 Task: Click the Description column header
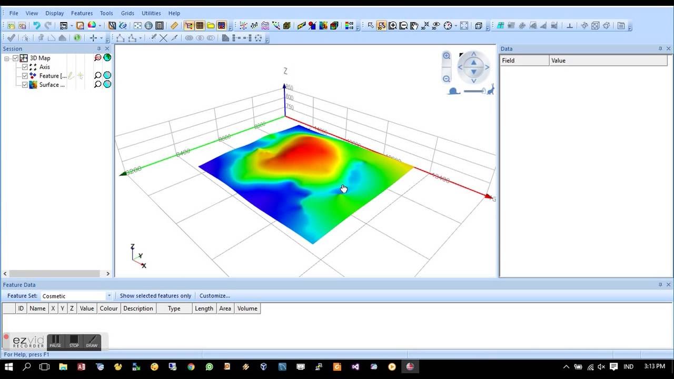tap(138, 308)
